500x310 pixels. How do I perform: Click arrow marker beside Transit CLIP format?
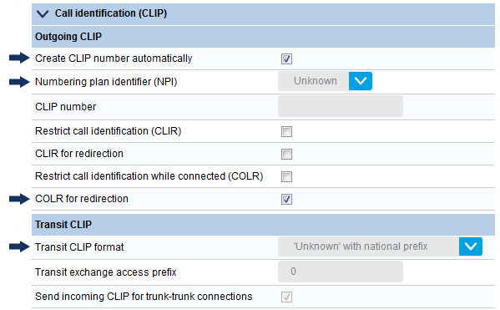[19, 246]
